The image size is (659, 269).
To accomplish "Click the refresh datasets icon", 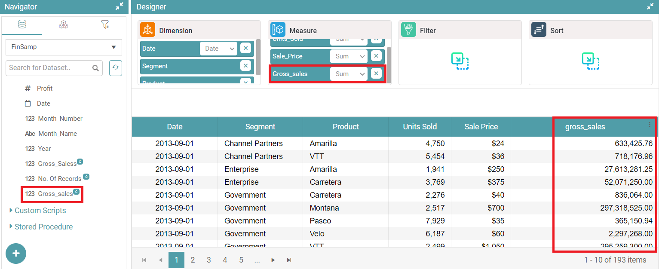I will (x=116, y=68).
